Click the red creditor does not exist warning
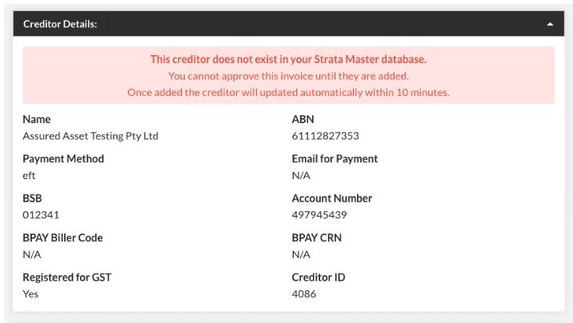Screen dimensions: 573x323 pyautogui.click(x=288, y=59)
